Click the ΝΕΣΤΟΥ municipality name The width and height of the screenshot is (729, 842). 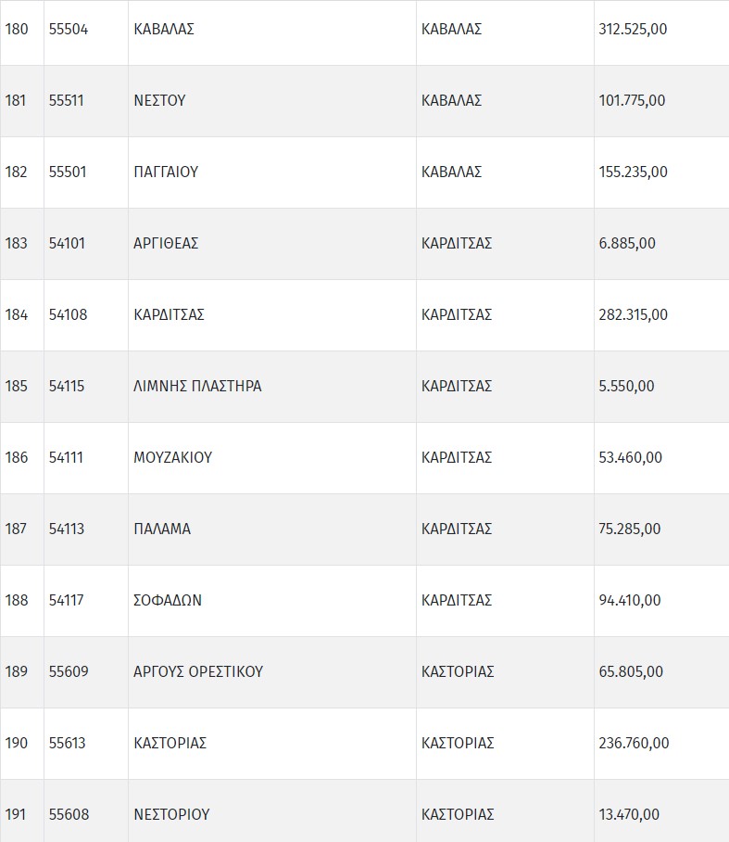(160, 100)
